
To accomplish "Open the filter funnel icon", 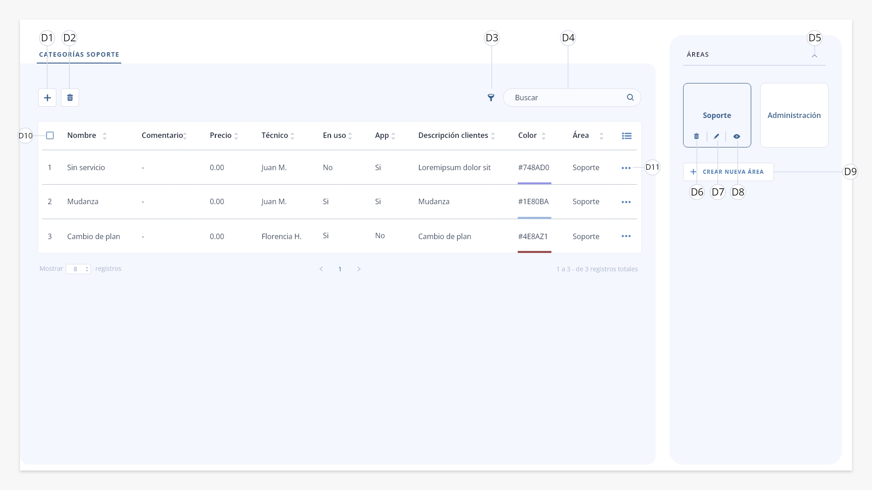I will tap(491, 98).
